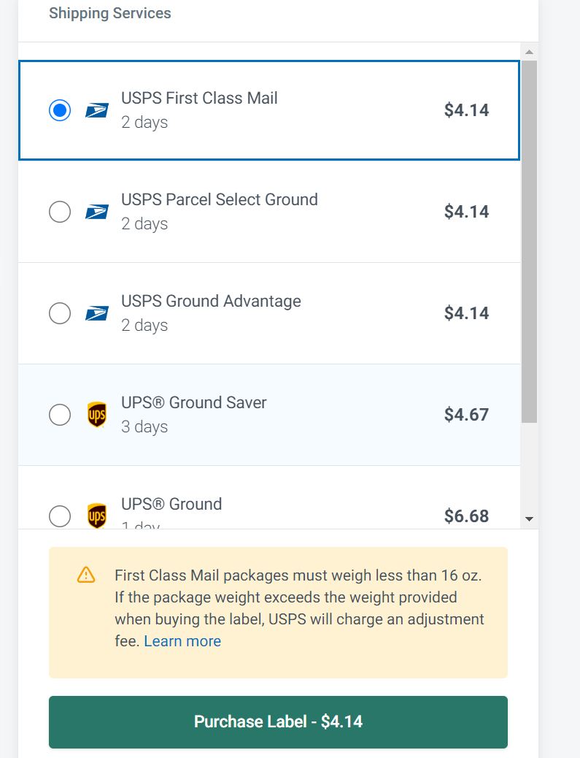Click UPS shield logo beside UPS Ground
Viewport: 580px width, 758px height.
[96, 516]
